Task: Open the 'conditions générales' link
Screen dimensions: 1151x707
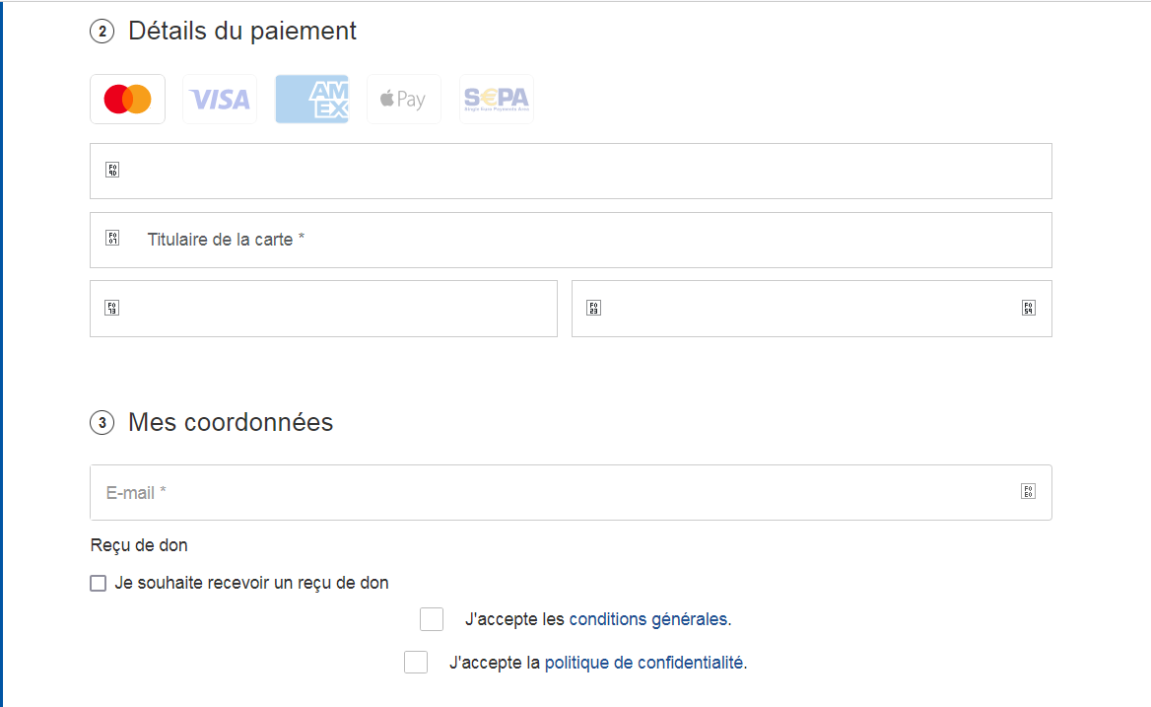Action: point(647,620)
